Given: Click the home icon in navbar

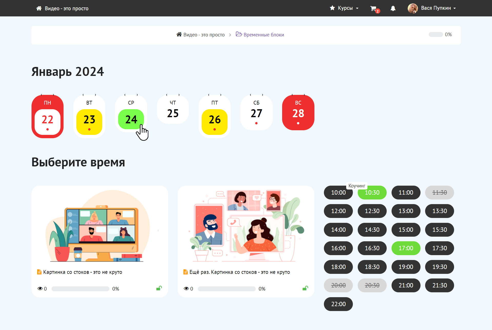Looking at the screenshot, I should (39, 8).
